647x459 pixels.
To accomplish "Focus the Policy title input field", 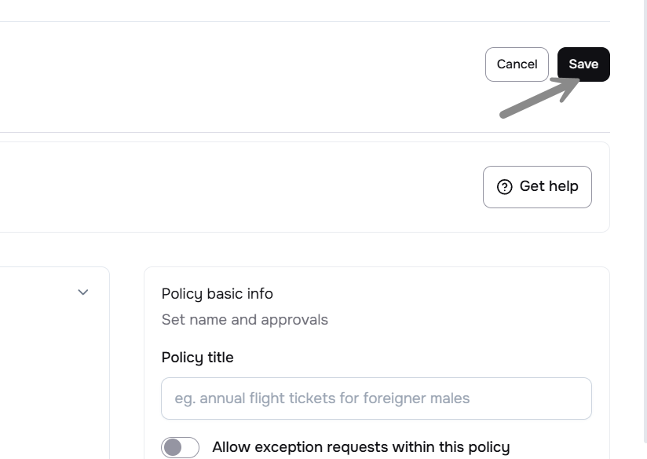I will coord(376,398).
